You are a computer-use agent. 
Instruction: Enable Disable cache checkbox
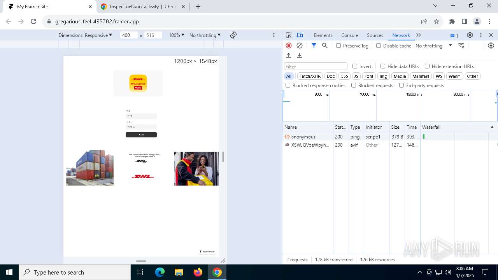(379, 45)
